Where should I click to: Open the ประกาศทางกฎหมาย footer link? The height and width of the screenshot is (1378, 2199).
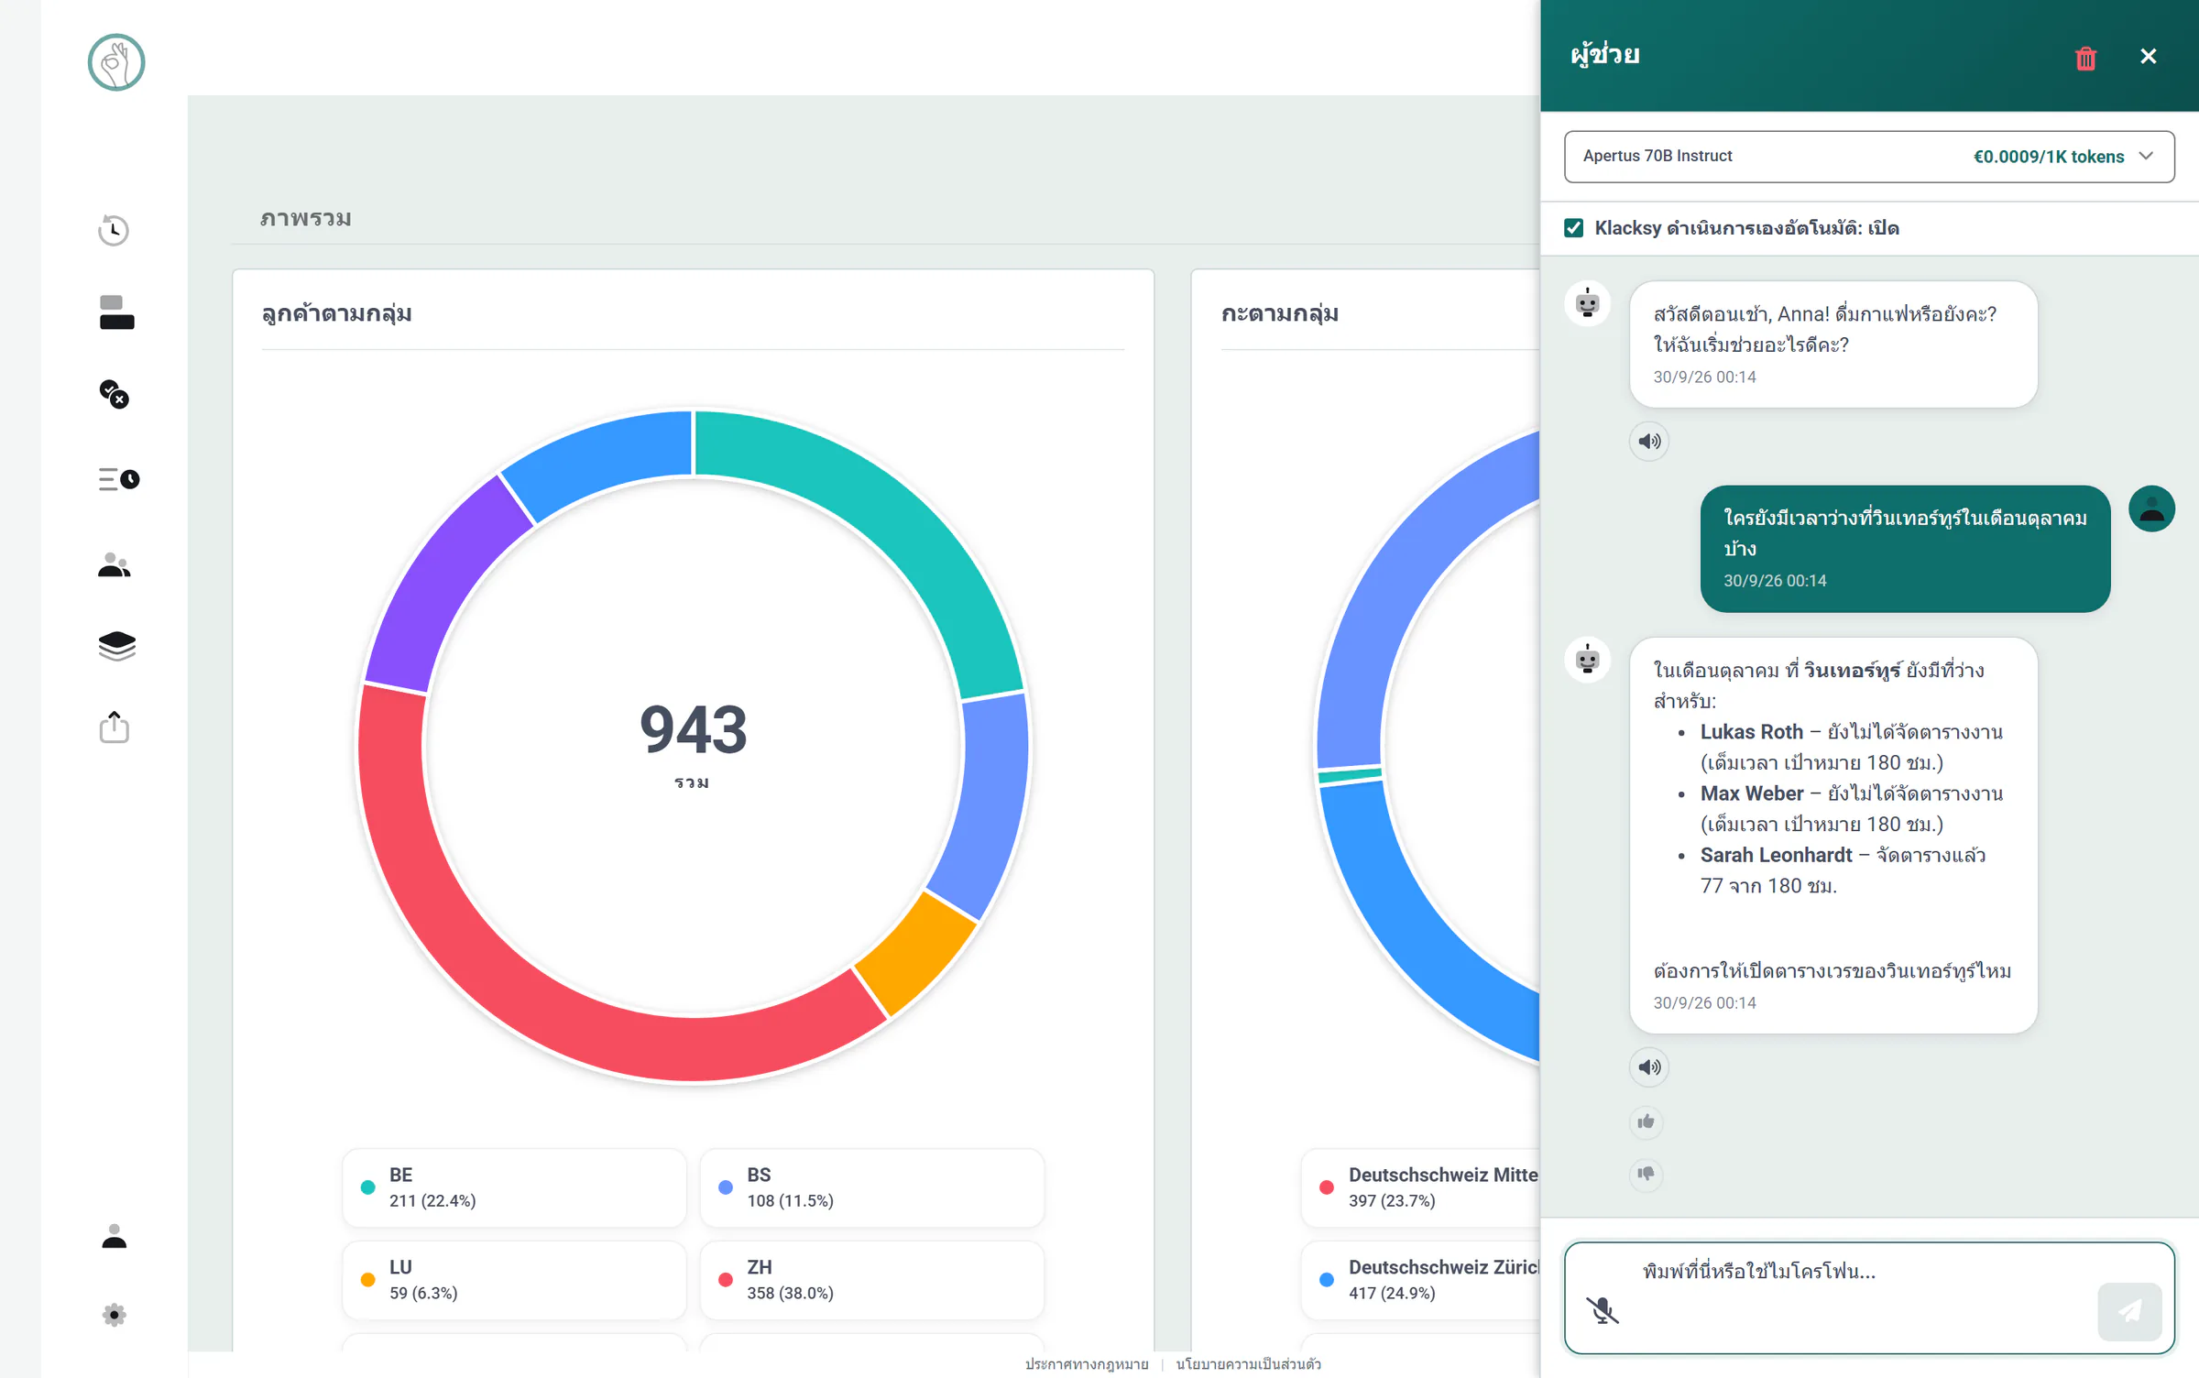[1087, 1364]
